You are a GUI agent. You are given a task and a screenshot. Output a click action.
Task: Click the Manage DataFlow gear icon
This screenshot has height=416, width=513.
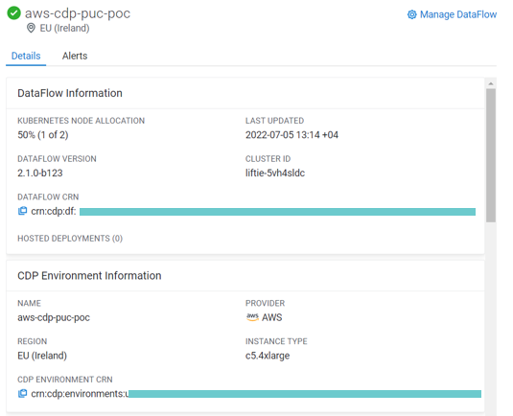412,14
